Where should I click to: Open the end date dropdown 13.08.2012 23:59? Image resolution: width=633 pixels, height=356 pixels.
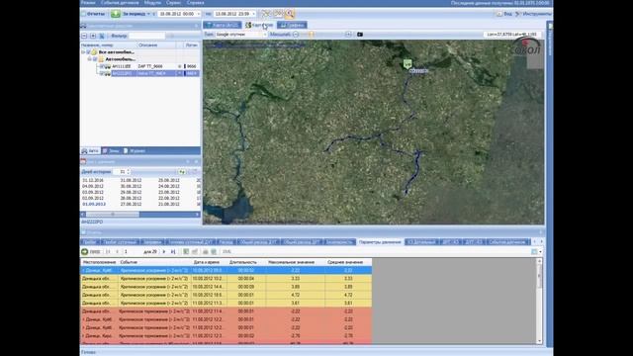click(x=253, y=14)
